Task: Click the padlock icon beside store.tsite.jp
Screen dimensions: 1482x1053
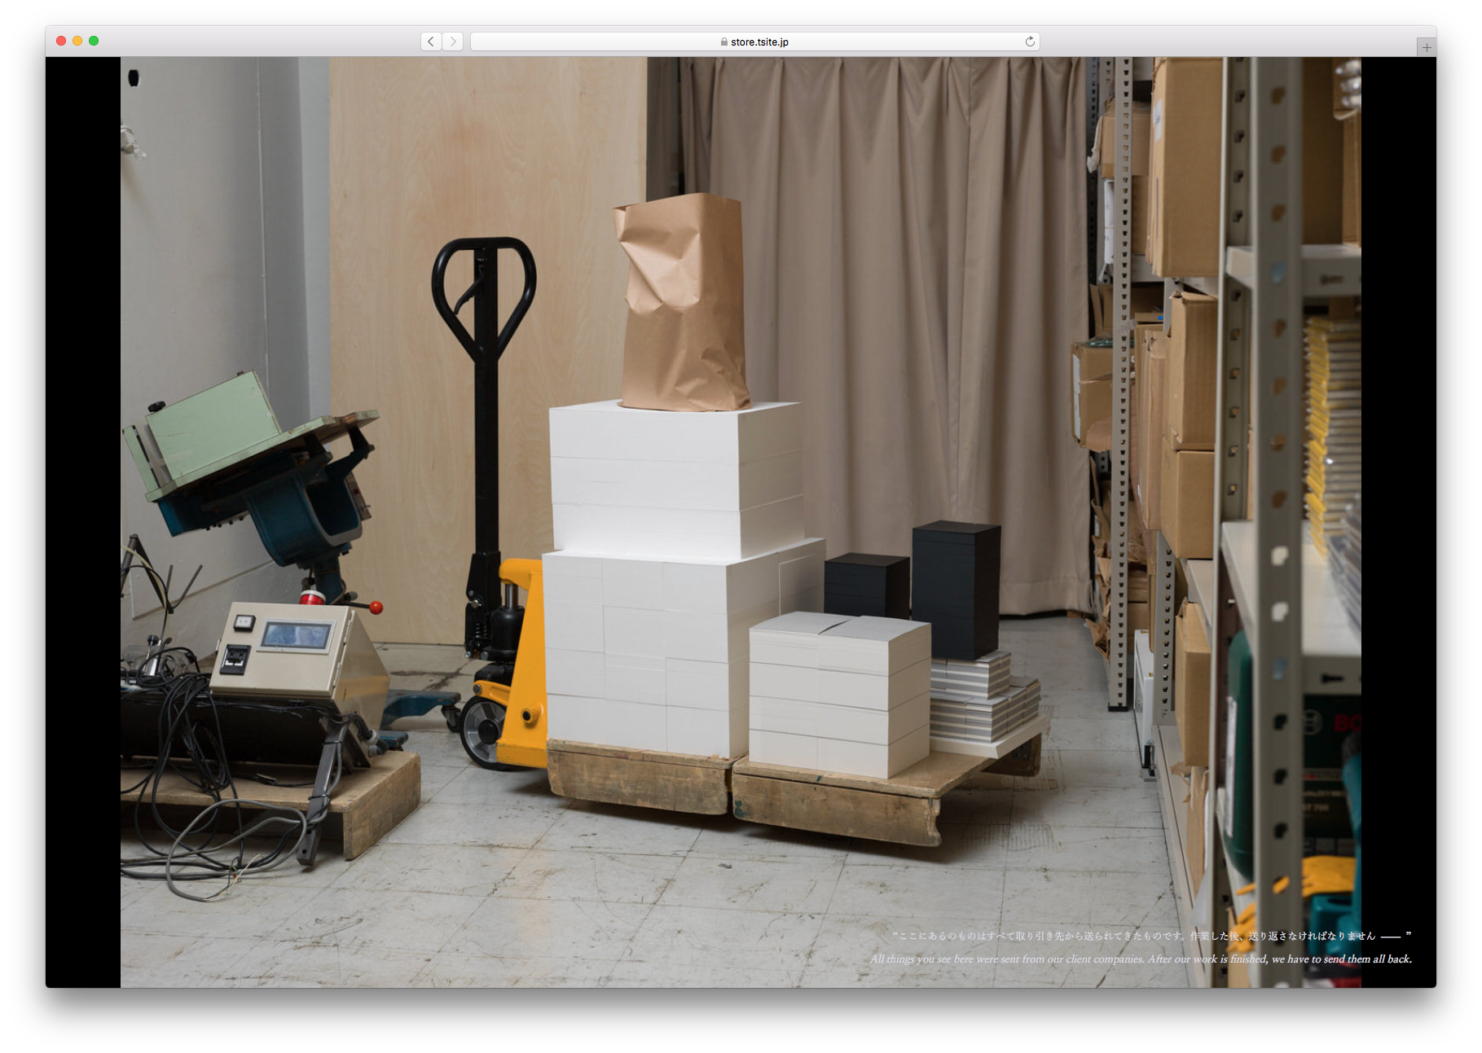Action: 723,42
